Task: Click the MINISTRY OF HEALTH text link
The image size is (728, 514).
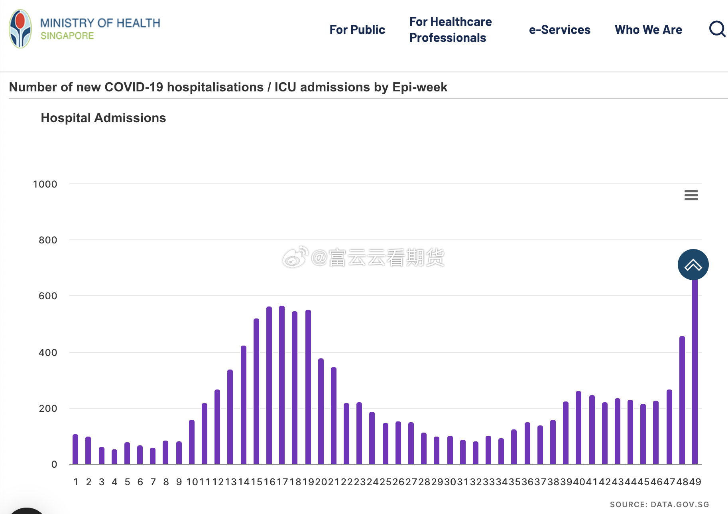Action: (100, 23)
